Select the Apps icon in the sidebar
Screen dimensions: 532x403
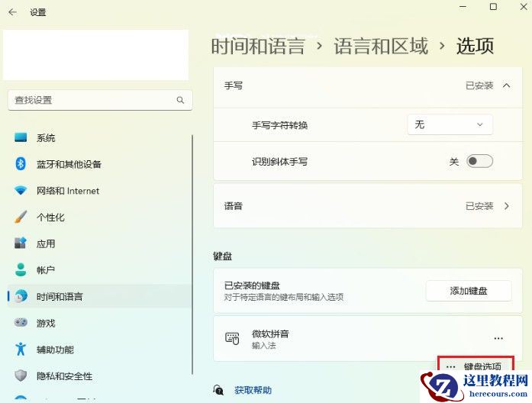point(21,243)
